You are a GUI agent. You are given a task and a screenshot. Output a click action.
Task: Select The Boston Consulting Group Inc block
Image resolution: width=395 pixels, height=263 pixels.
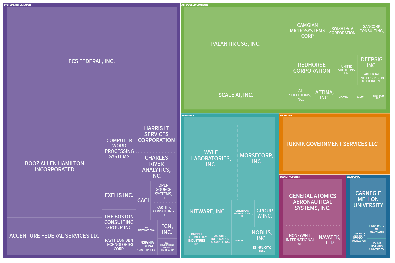tap(119, 222)
